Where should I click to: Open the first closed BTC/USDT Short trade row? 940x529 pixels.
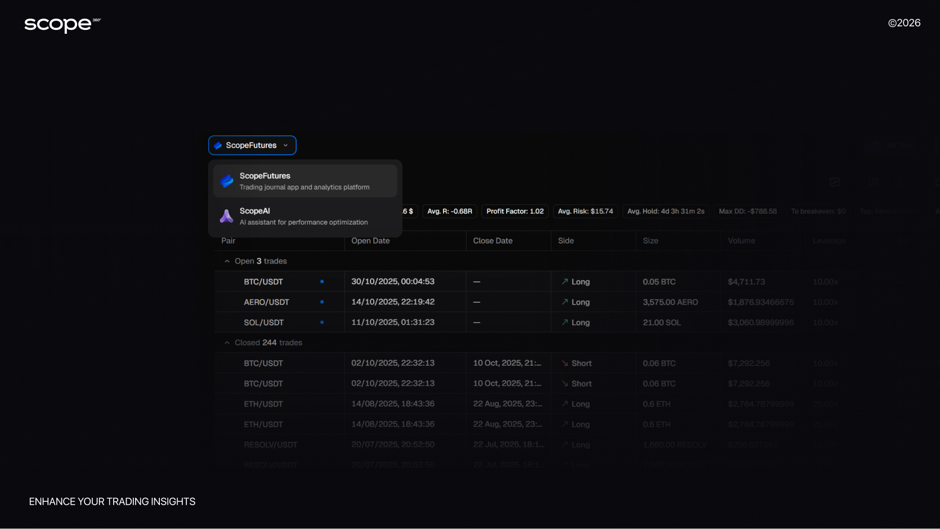click(x=394, y=364)
